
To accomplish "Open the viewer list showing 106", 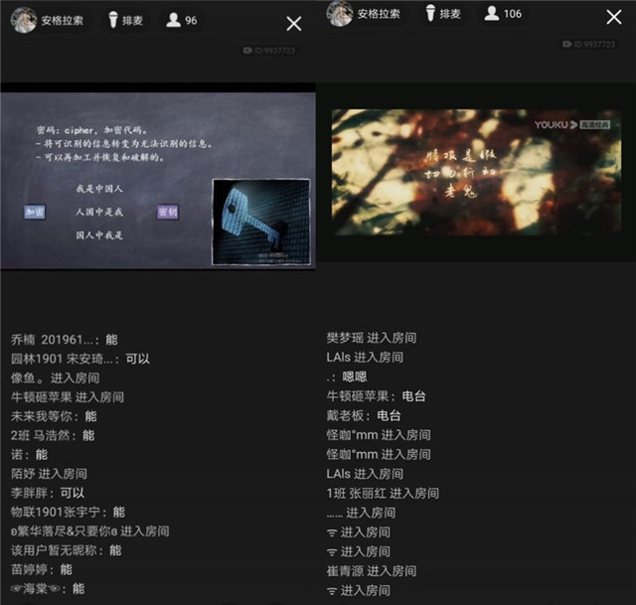I will 503,13.
